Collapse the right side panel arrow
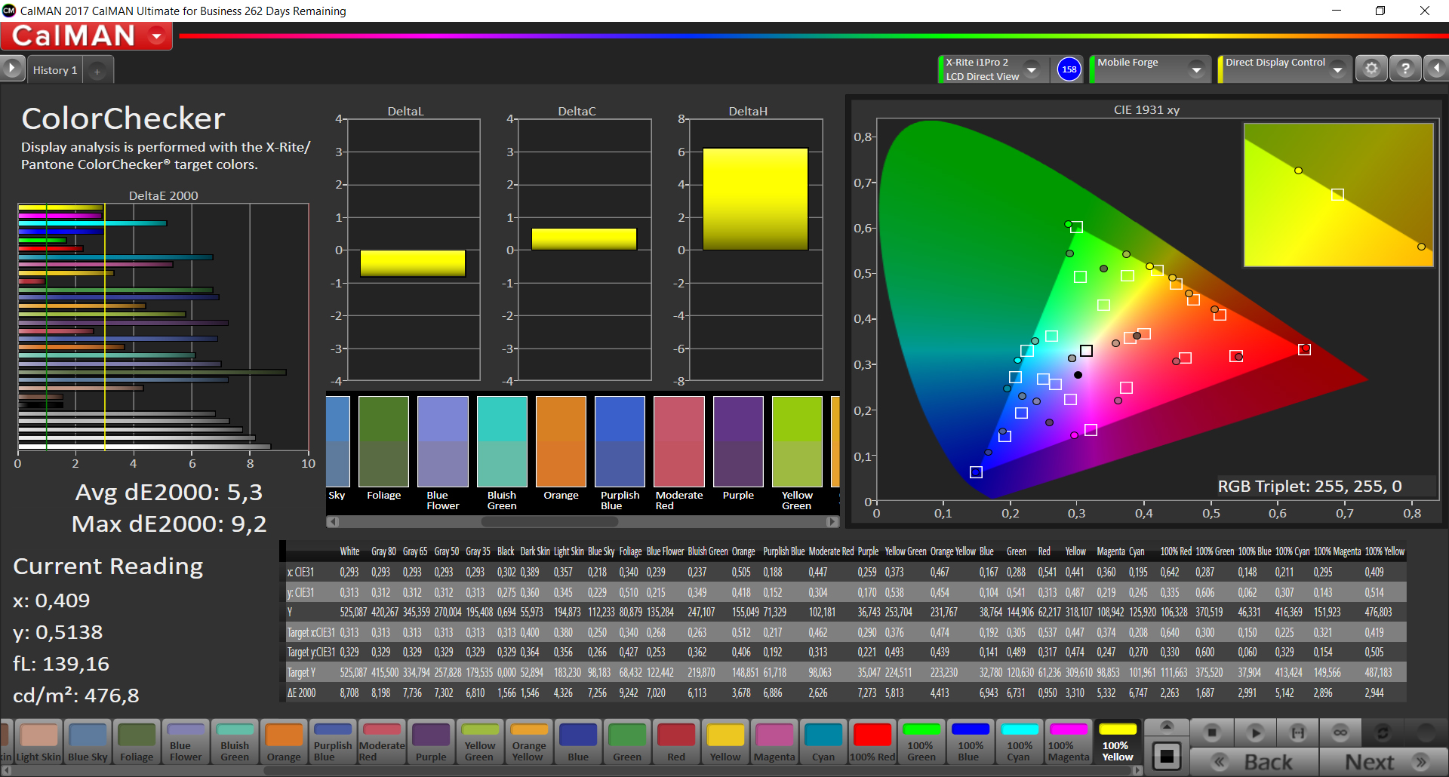Viewport: 1449px width, 777px height. click(x=1436, y=69)
